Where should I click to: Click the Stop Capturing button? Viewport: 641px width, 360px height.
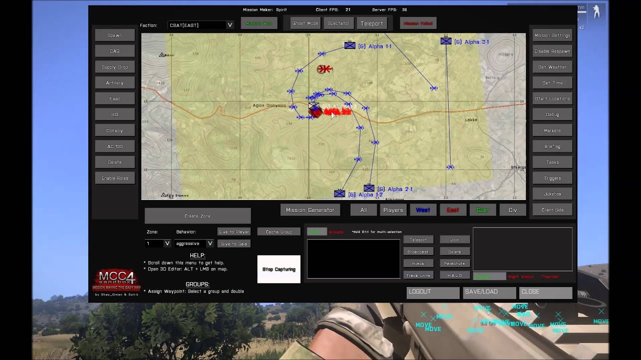pyautogui.click(x=279, y=269)
